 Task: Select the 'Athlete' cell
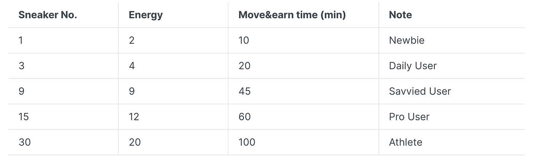(405, 142)
